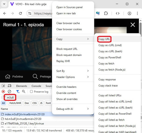Viewport: 142px width, 133px height.
Task: Click the browser forward arrow
Action: [x=12, y=13]
